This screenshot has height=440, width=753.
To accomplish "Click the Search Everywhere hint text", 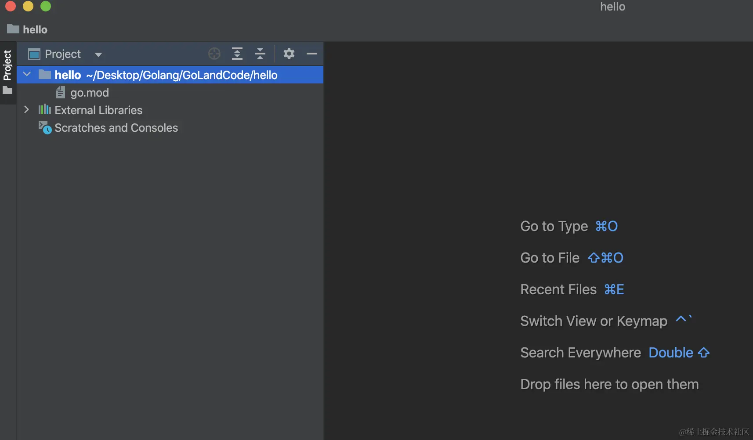I will pyautogui.click(x=581, y=353).
